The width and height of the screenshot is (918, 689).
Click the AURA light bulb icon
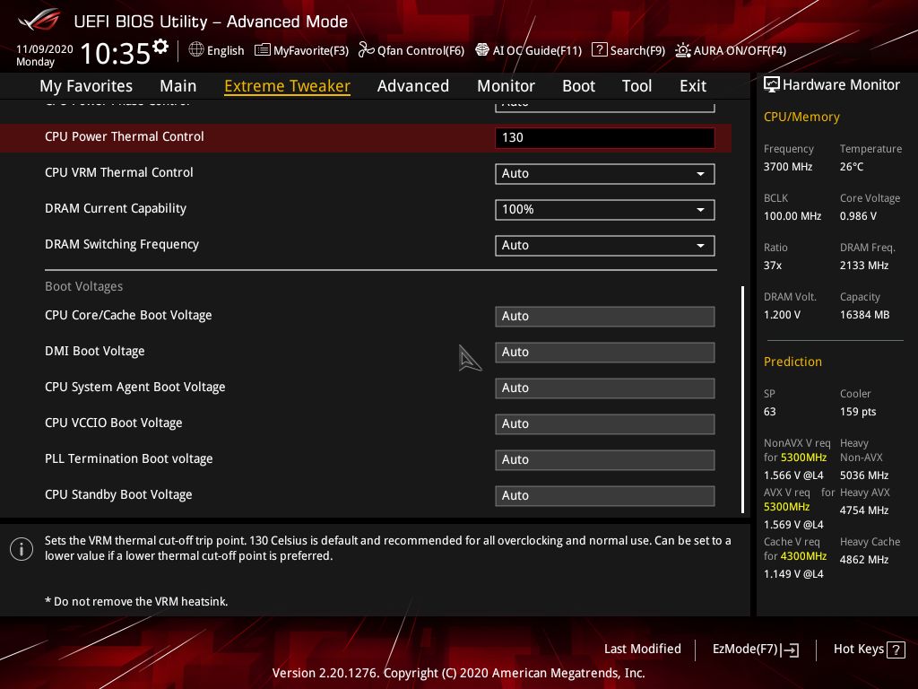[x=682, y=50]
